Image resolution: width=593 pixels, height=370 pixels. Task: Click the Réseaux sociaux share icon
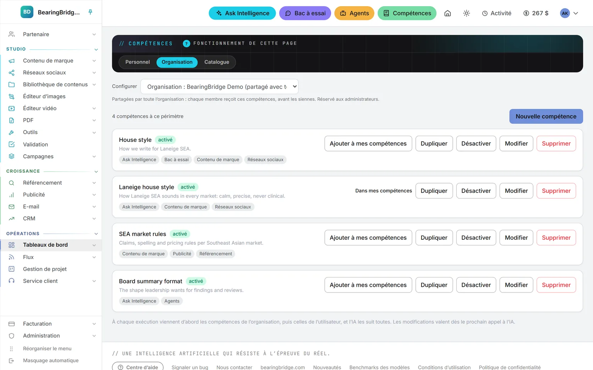coord(12,73)
